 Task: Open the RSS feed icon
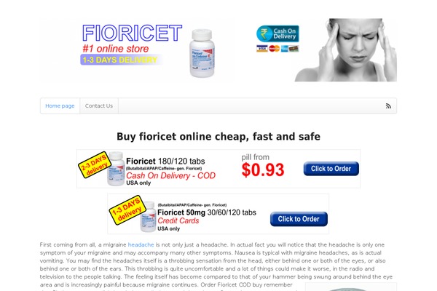[x=388, y=105]
